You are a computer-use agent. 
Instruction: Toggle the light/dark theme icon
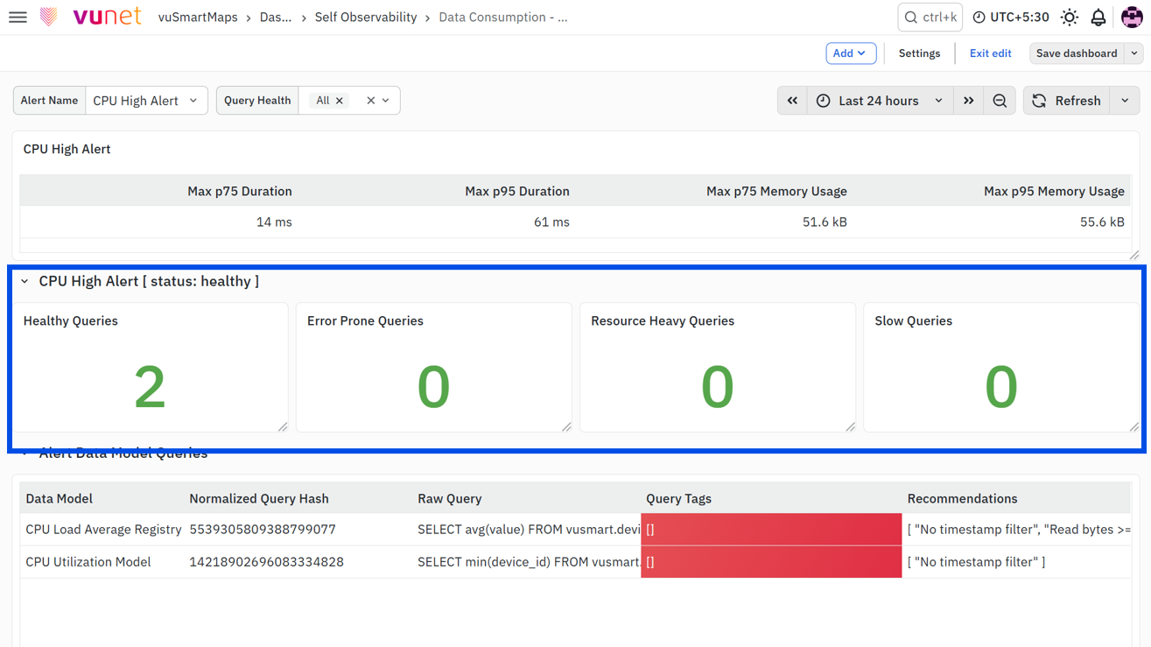click(1069, 18)
